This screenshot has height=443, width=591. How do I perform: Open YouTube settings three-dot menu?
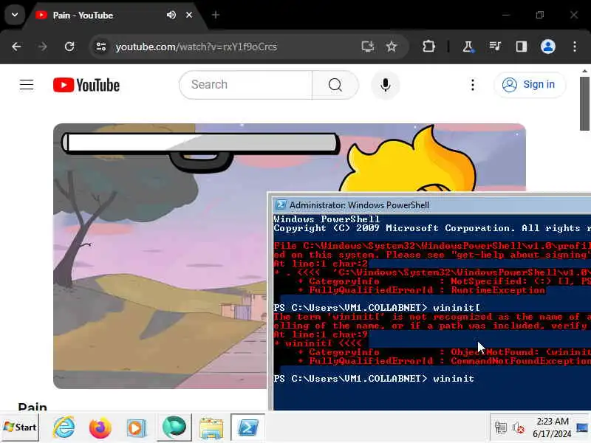click(473, 85)
